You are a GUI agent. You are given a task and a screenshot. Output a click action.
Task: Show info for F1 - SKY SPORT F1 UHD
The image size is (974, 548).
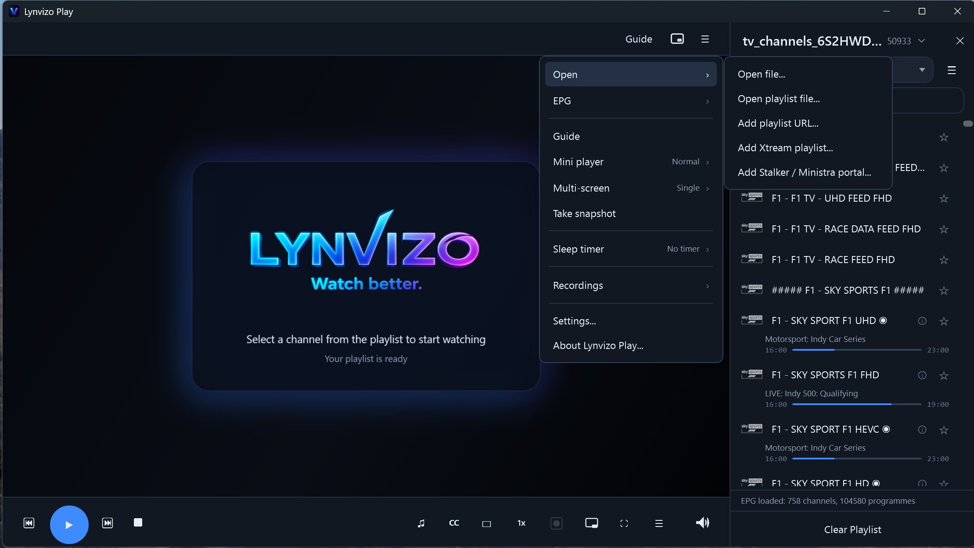[x=922, y=321]
